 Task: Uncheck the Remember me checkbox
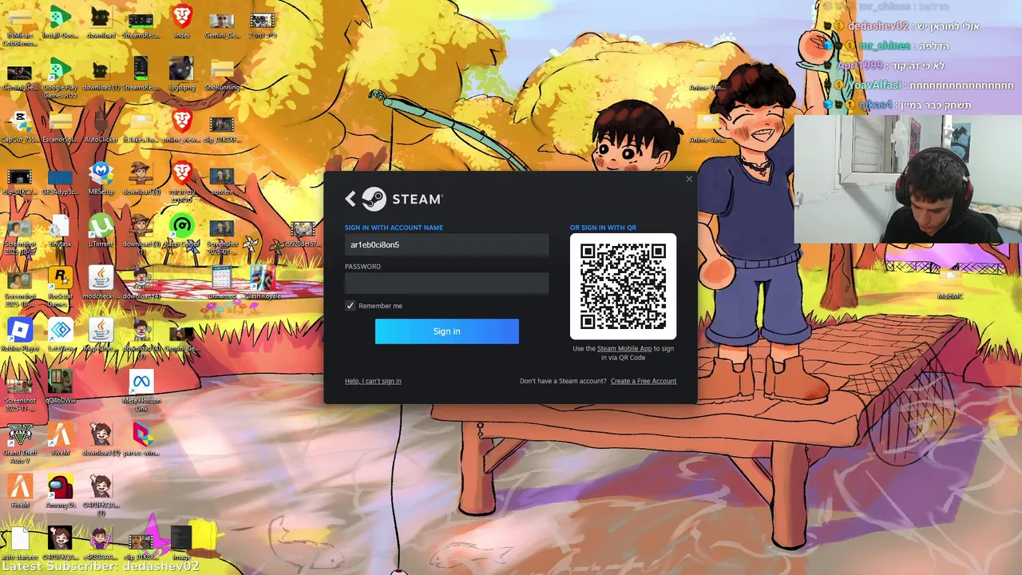pyautogui.click(x=350, y=306)
